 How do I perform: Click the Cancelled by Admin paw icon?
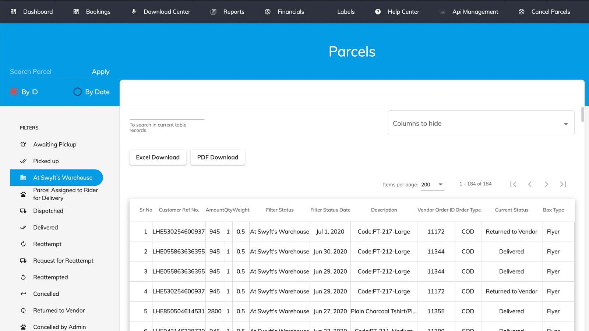pyautogui.click(x=23, y=327)
